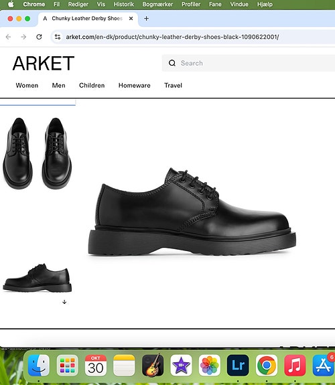The image size is (335, 385).
Task: Open a new tab with plus icon
Action: 146,19
